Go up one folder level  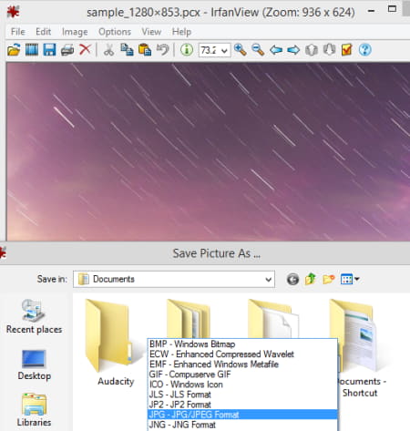(311, 279)
